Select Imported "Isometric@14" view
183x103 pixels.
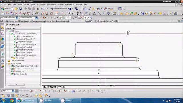click(27, 45)
